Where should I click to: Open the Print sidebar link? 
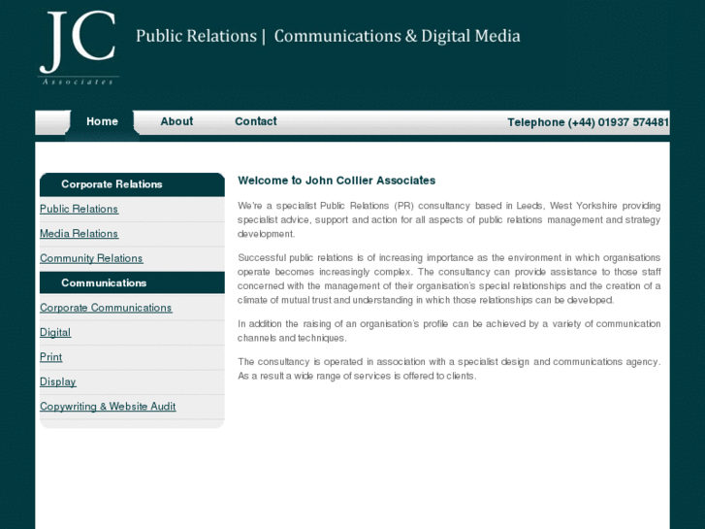pos(50,357)
